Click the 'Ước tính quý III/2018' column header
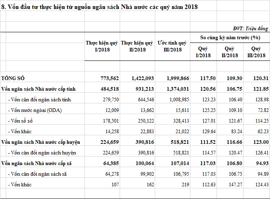270x199 pixels. coord(172,46)
